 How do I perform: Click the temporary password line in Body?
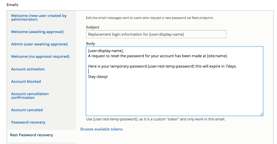(x=162, y=66)
